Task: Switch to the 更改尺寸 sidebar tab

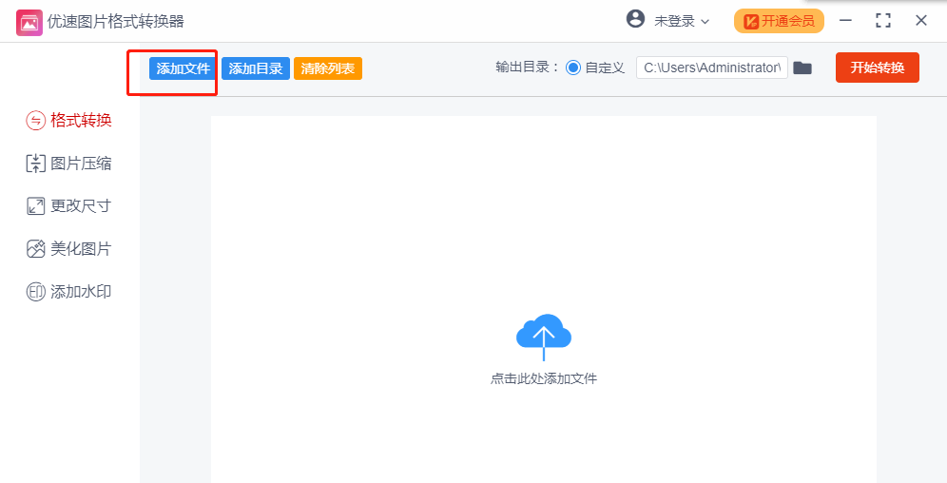Action: point(68,206)
